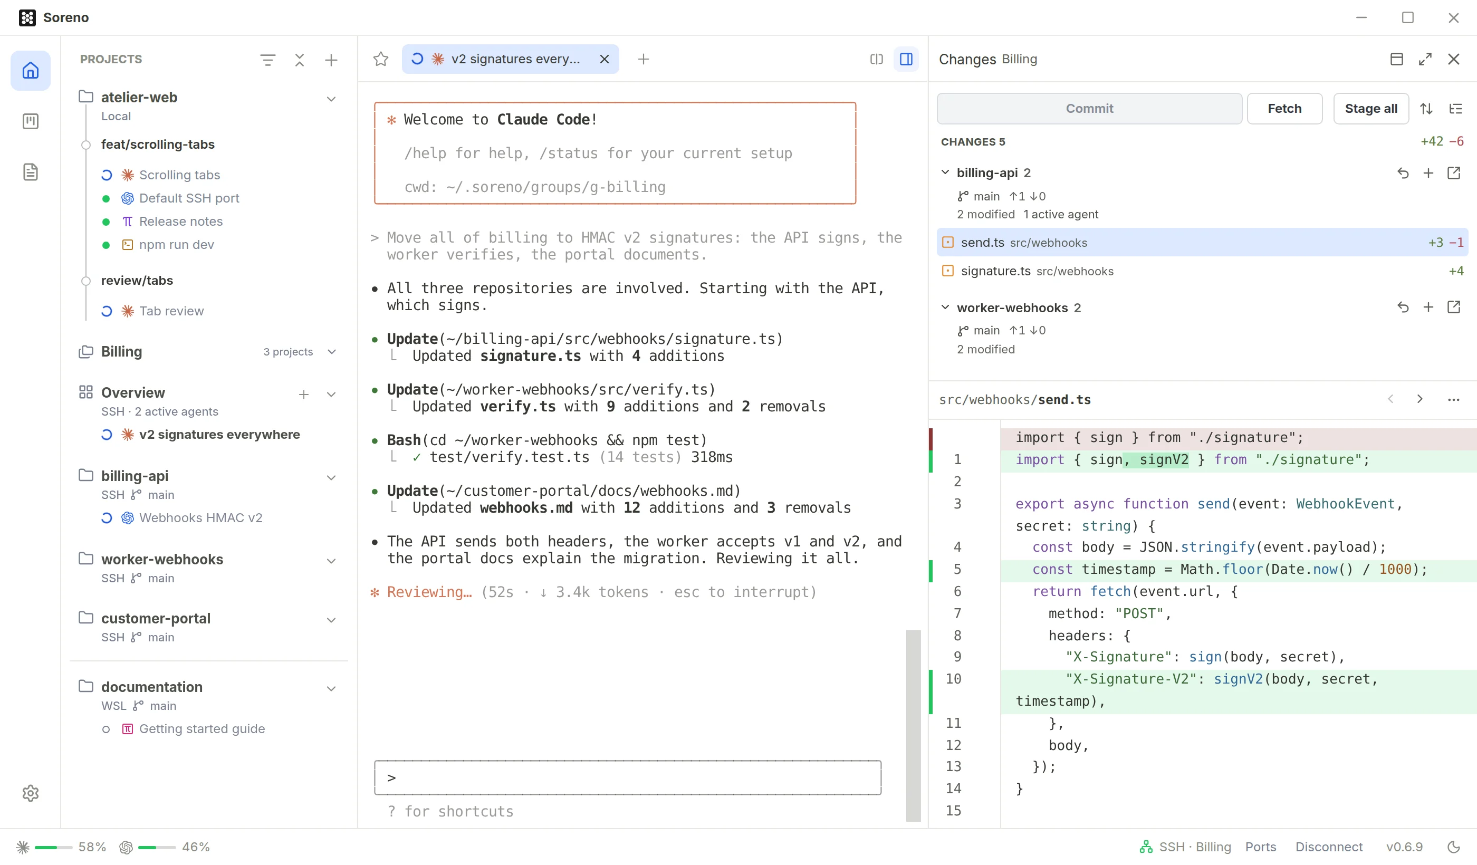1477x865 pixels.
Task: Discard all billing-api changes
Action: tap(1403, 173)
